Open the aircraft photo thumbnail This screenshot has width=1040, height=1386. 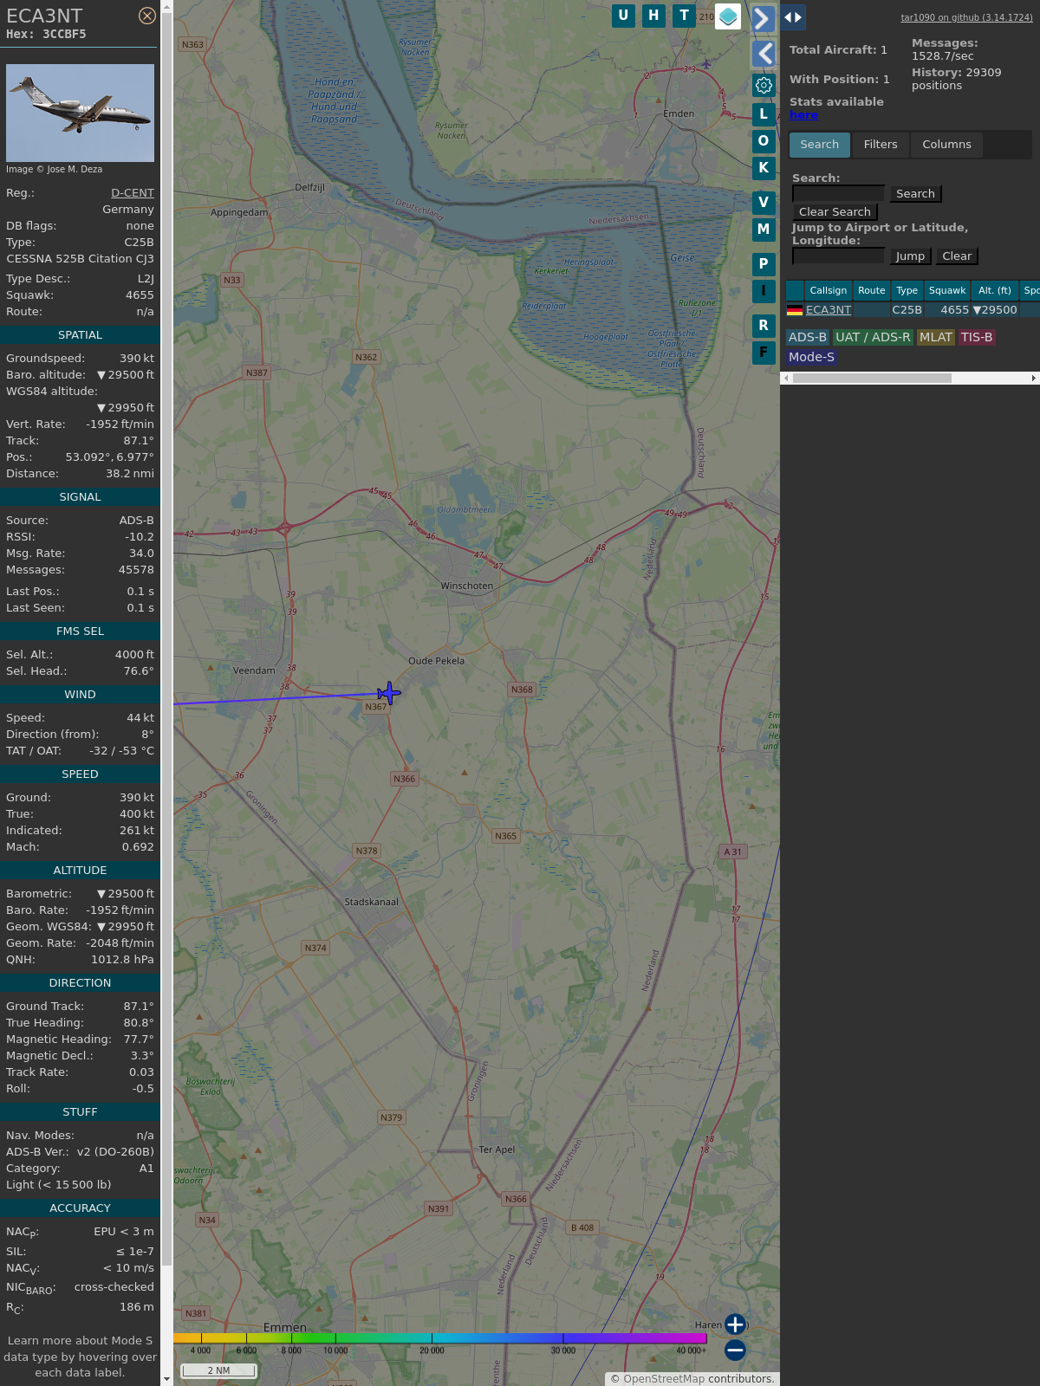click(80, 113)
